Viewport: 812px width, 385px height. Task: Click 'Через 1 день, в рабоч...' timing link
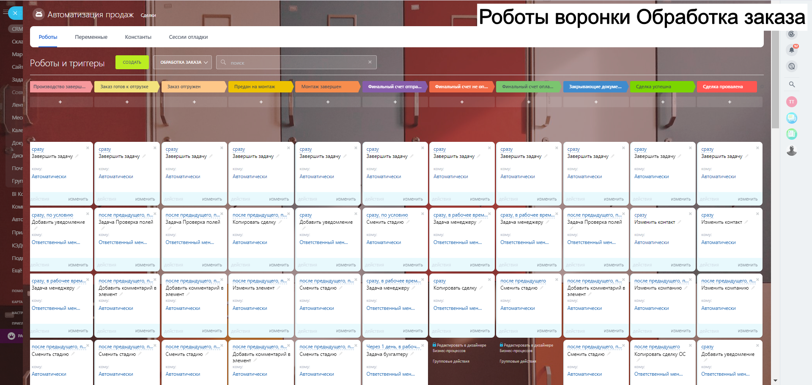393,347
